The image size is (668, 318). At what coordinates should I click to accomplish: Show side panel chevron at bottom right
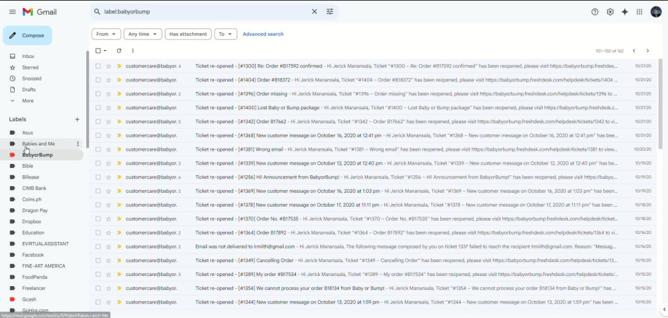(x=664, y=309)
